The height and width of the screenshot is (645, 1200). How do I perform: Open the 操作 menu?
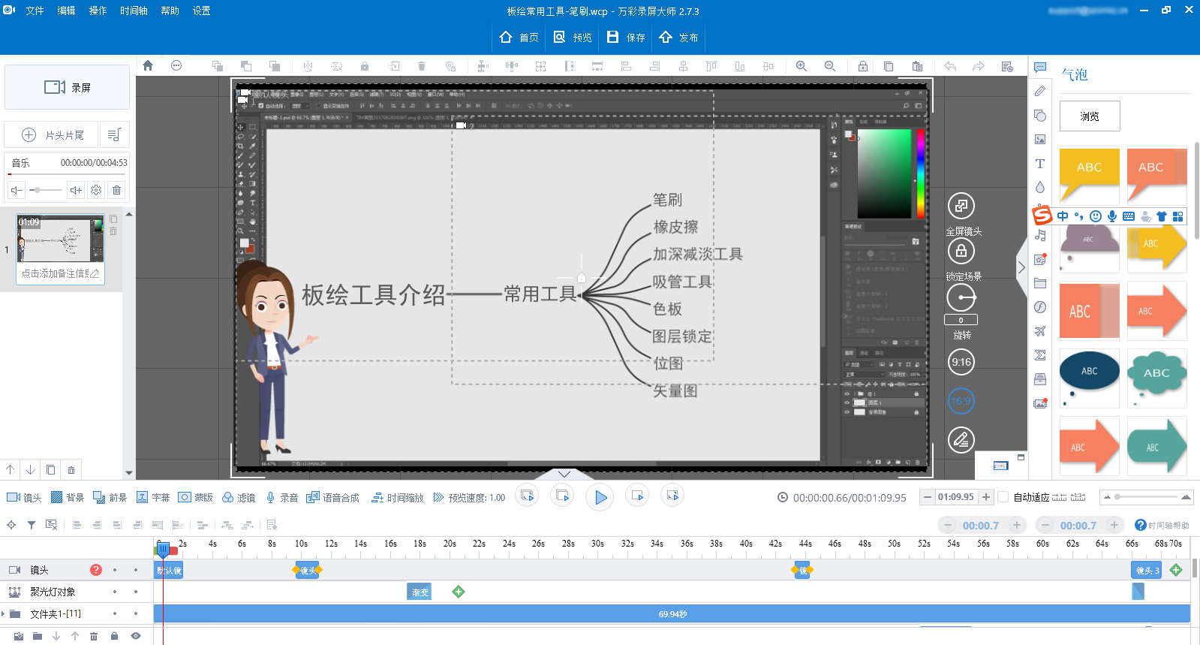[98, 11]
